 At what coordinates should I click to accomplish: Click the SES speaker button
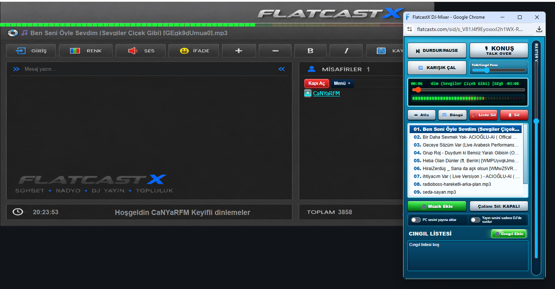pyautogui.click(x=141, y=51)
